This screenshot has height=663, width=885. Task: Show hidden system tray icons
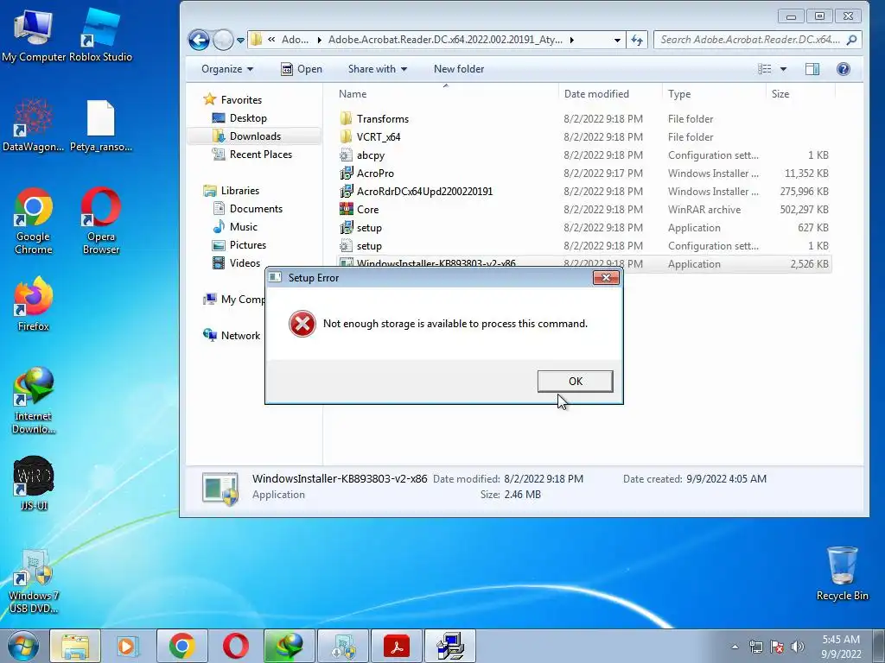pos(735,647)
